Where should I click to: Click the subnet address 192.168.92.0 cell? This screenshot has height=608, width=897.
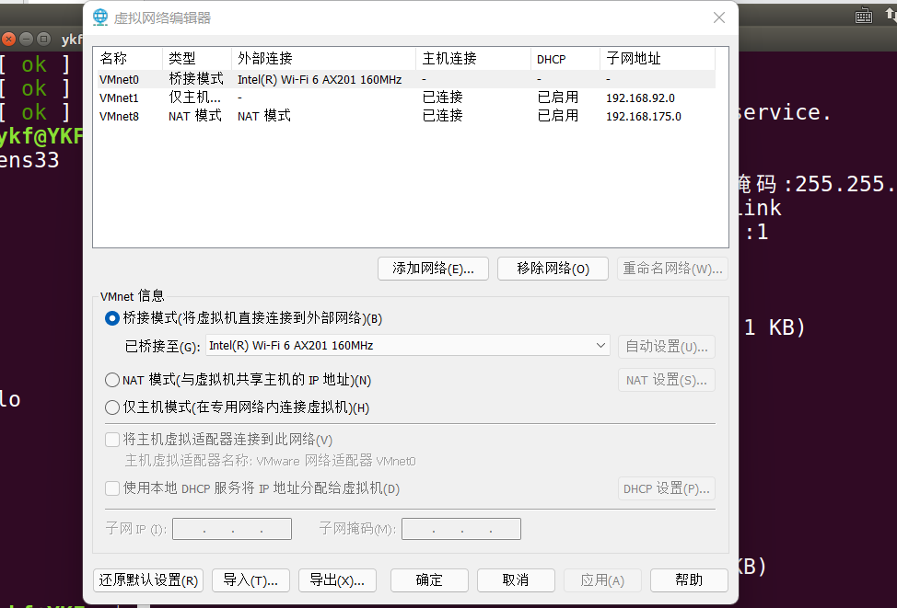coord(640,98)
